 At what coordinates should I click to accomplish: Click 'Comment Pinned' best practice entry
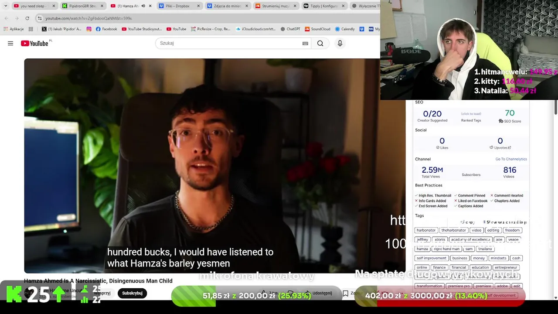[469, 196]
